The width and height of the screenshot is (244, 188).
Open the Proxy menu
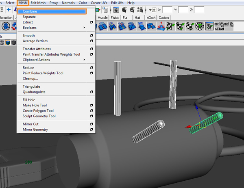click(54, 3)
